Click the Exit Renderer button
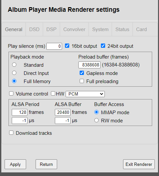 [x=139, y=164]
